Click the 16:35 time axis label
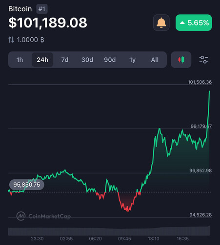Viewport: 220px width, 245px height. point(182,239)
